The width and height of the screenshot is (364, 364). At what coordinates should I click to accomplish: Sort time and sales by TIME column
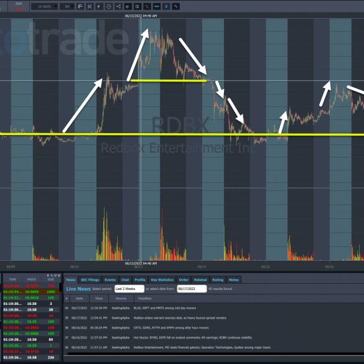(x=12, y=279)
